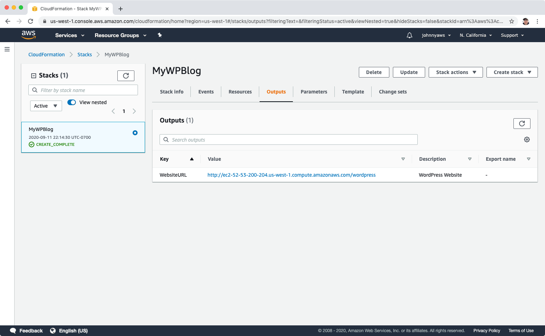Go to Stacks breadcrumb link
The image size is (545, 336).
click(85, 55)
